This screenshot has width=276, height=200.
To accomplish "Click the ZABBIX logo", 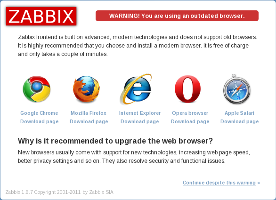I will click(41, 16).
